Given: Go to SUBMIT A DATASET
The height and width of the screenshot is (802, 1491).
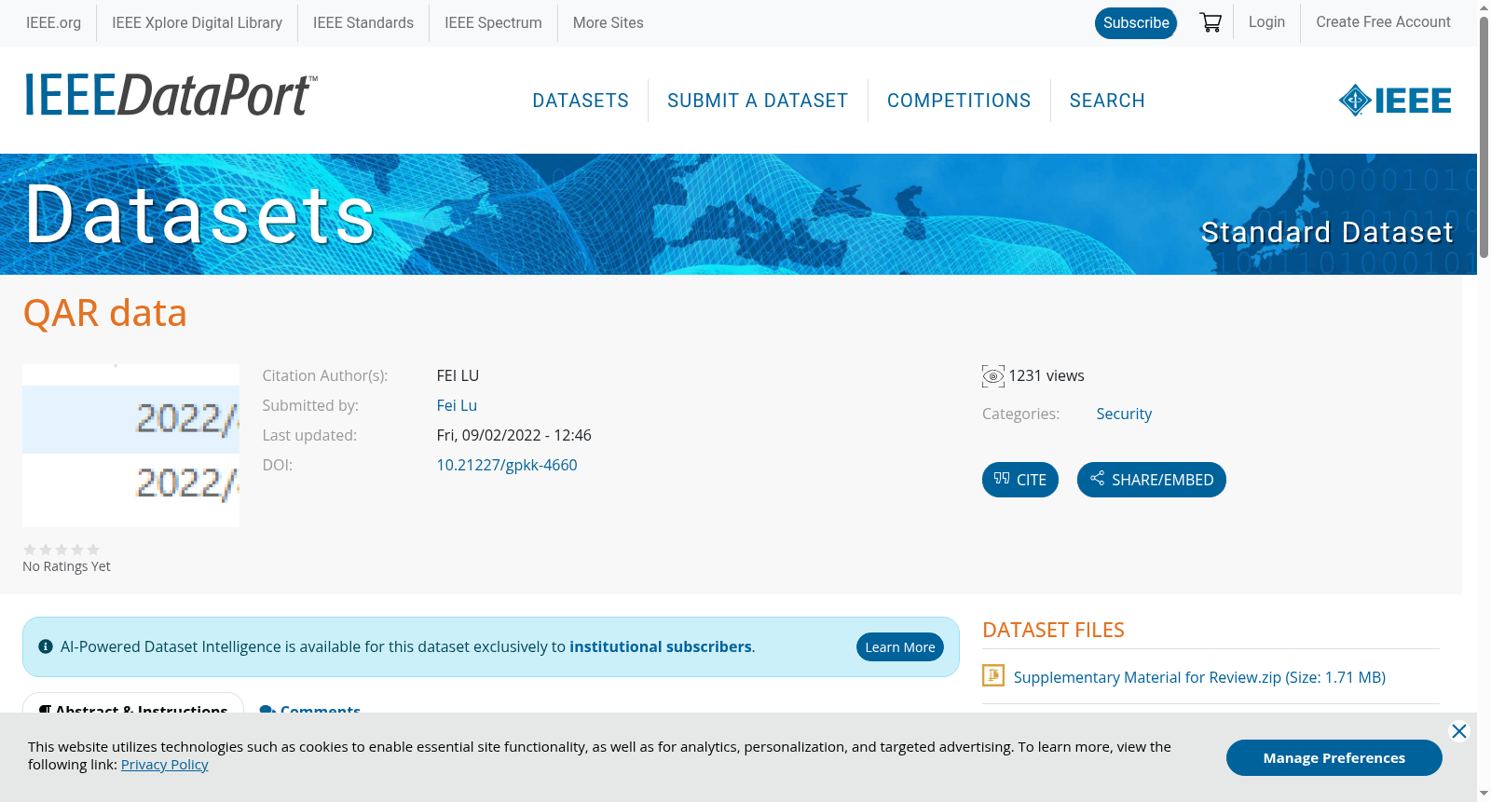Looking at the screenshot, I should pyautogui.click(x=758, y=101).
